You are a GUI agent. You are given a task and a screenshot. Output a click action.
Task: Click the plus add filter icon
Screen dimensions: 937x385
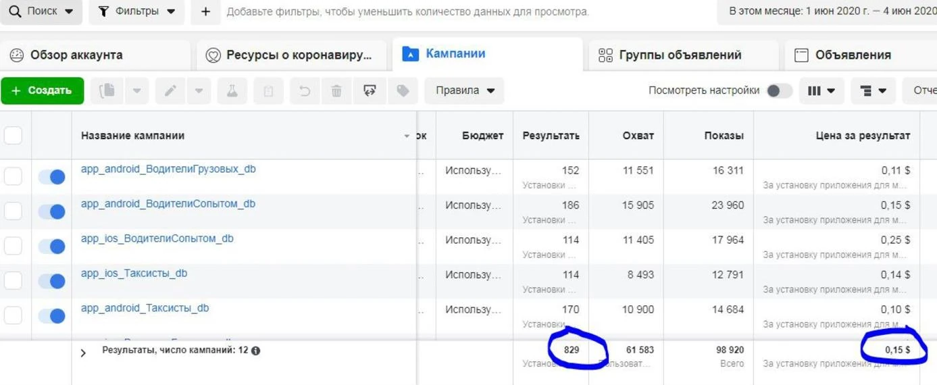[x=205, y=12]
